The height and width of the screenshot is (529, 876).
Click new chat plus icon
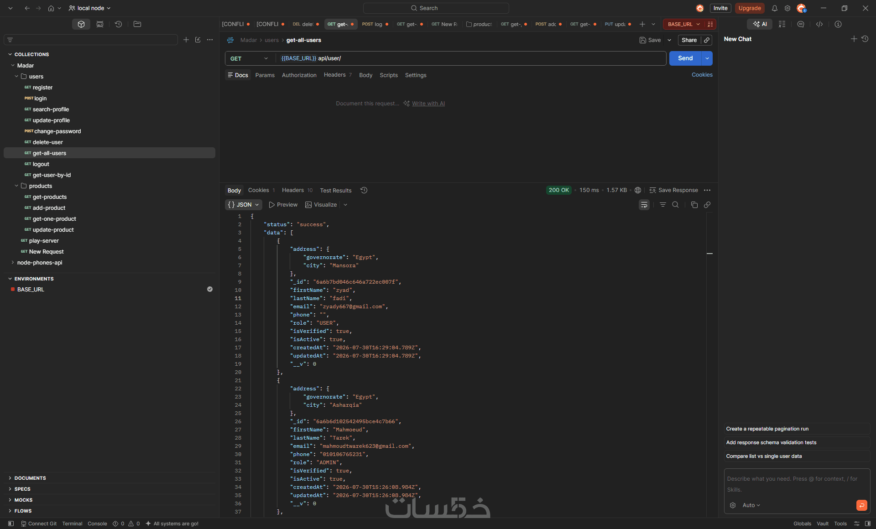coord(854,39)
